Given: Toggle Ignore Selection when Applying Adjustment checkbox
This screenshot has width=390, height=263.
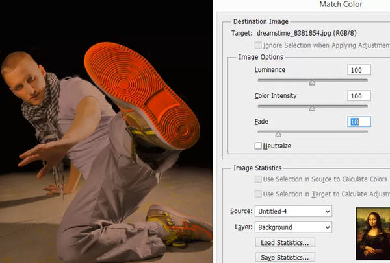Looking at the screenshot, I should pyautogui.click(x=258, y=45).
